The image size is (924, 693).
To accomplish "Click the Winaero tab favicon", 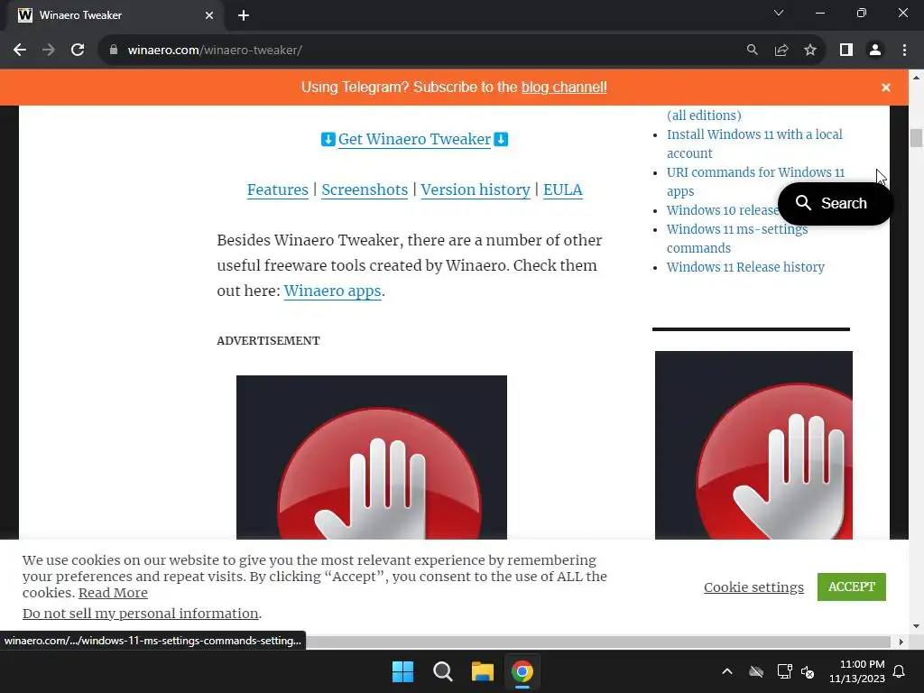I will click(24, 15).
